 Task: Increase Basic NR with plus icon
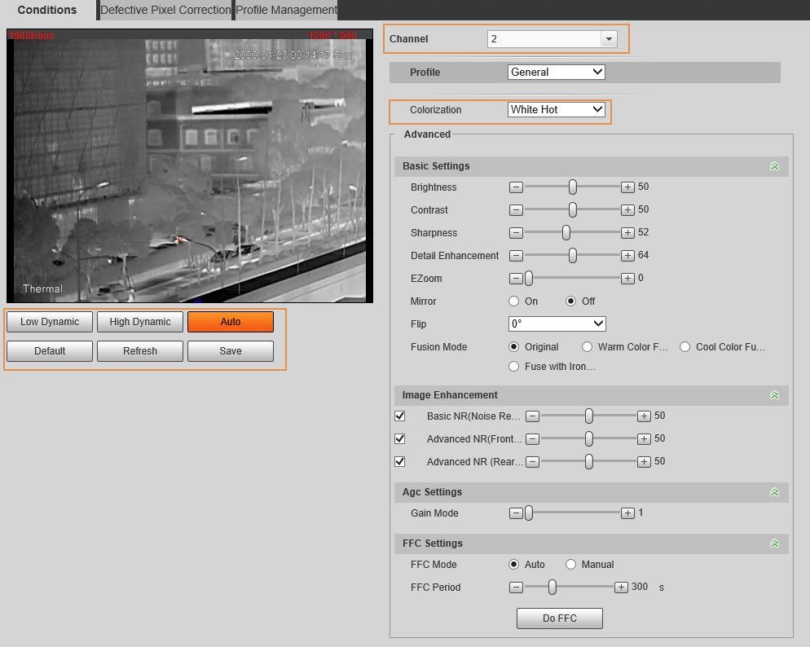[x=644, y=416]
